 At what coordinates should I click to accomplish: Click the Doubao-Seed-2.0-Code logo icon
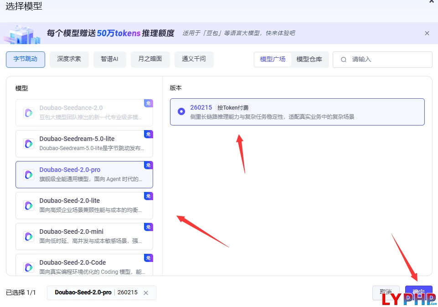pyautogui.click(x=28, y=267)
